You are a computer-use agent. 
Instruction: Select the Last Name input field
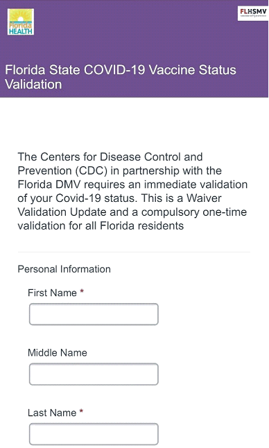(x=94, y=434)
